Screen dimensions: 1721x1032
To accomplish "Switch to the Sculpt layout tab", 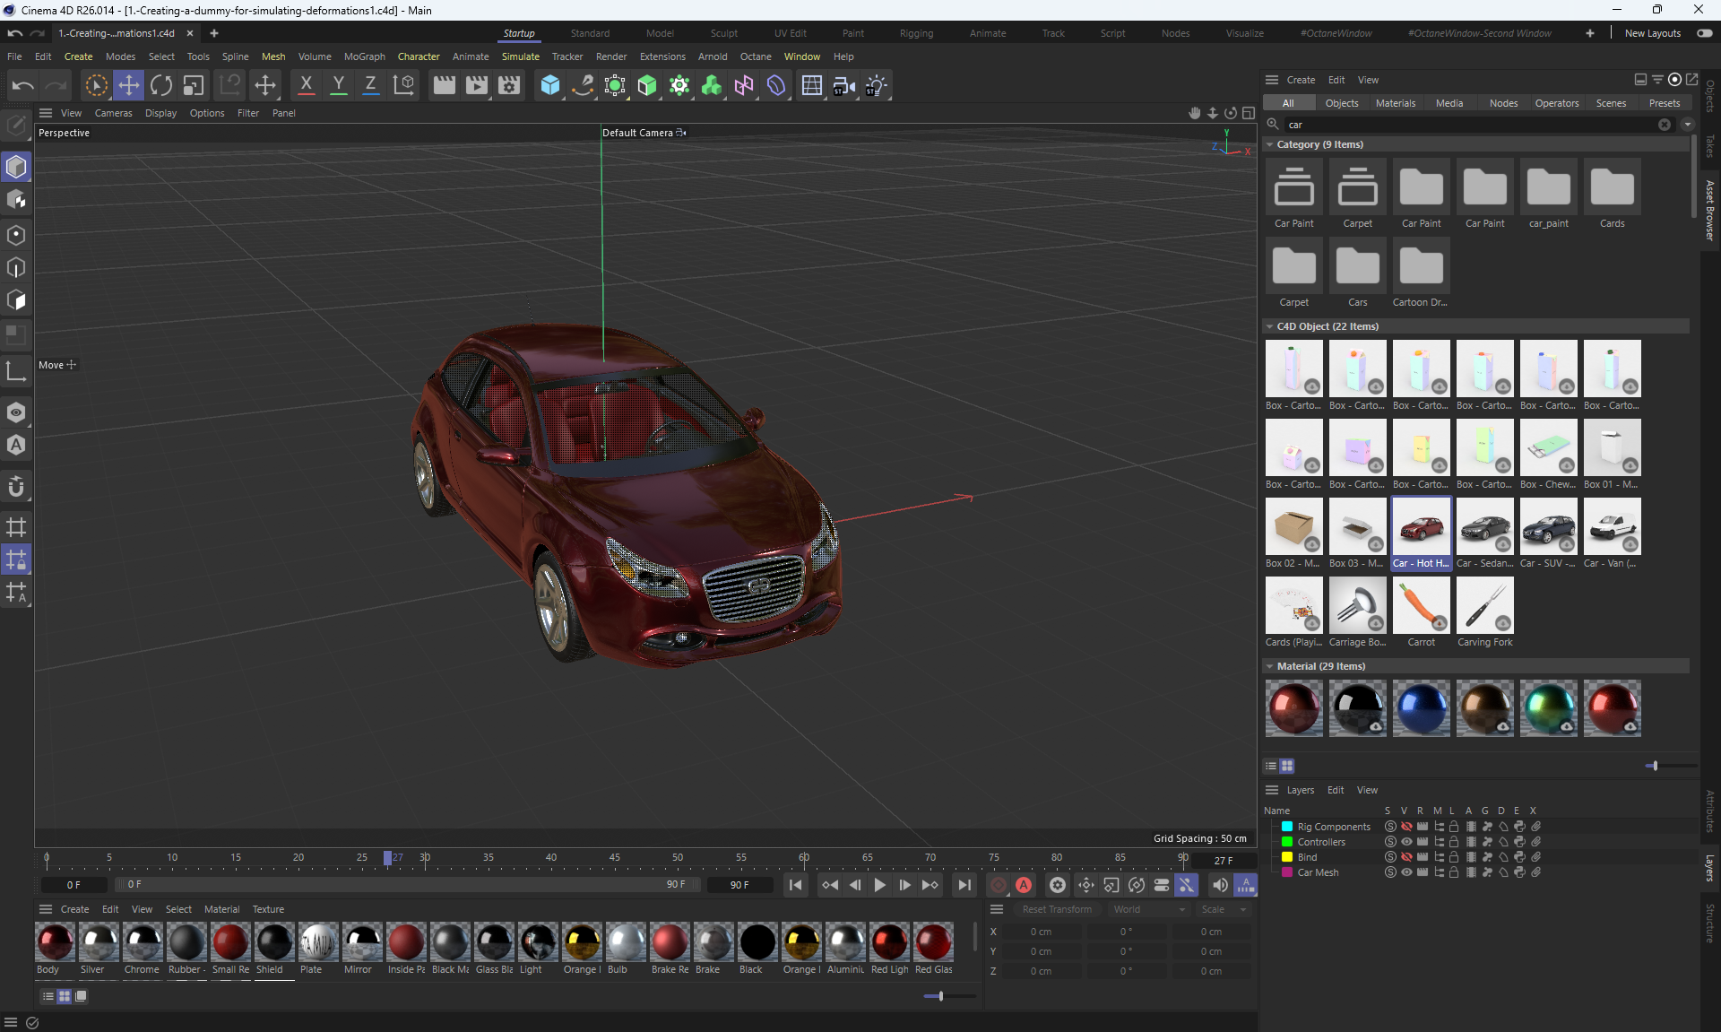I will coord(723,33).
